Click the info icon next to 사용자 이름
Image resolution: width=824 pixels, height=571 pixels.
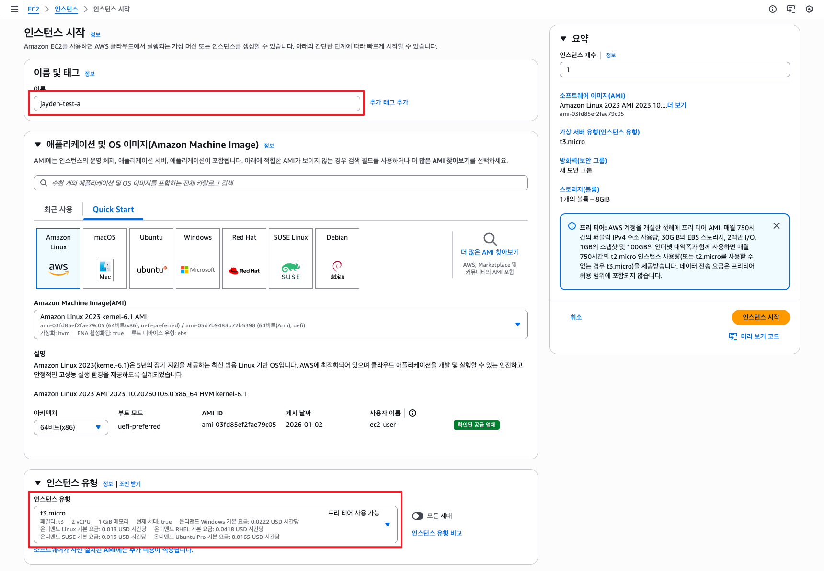[x=412, y=413]
